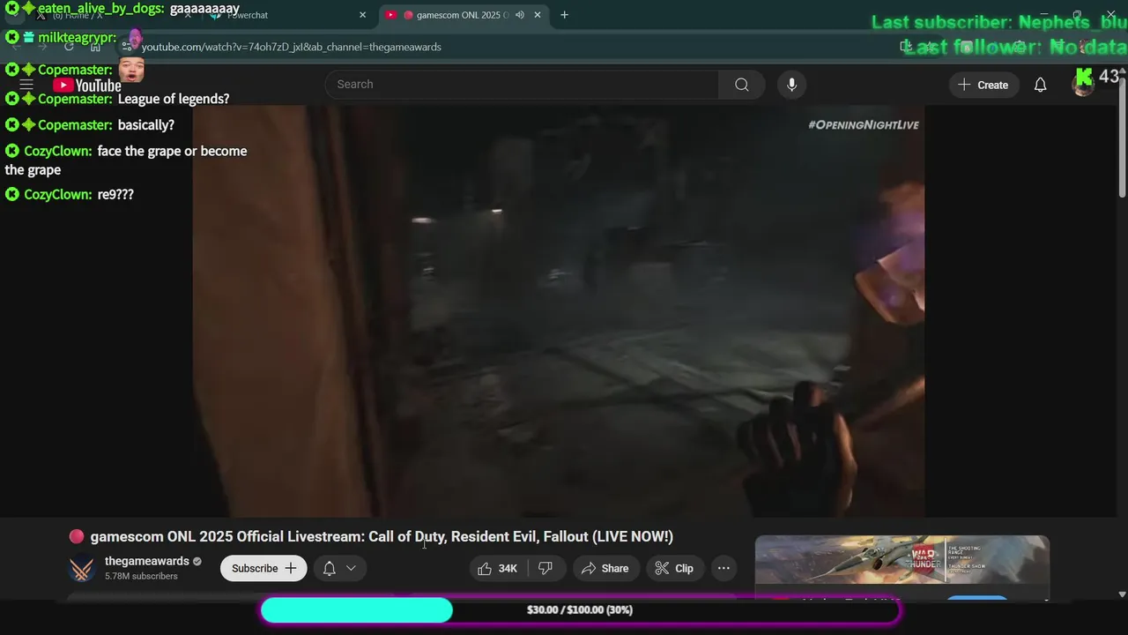Open thegameawards channel name link

pos(147,561)
